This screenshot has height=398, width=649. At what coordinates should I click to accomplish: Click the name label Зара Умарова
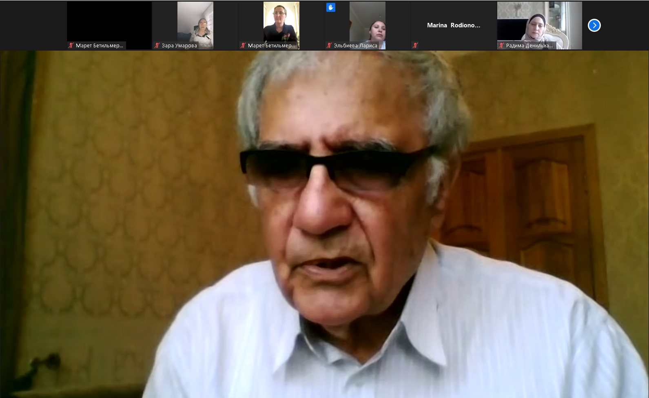click(x=179, y=45)
